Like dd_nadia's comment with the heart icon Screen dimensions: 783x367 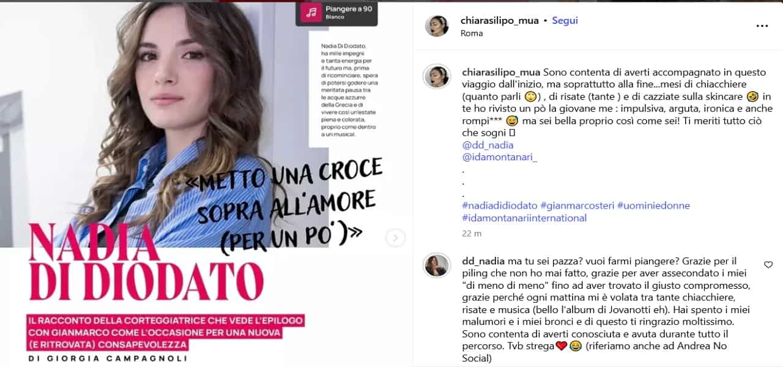pyautogui.click(x=768, y=265)
